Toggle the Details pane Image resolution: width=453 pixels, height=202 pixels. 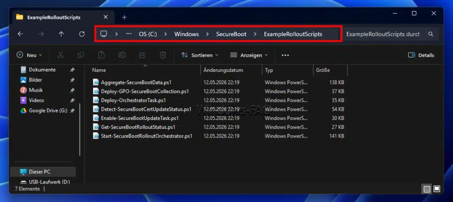421,55
